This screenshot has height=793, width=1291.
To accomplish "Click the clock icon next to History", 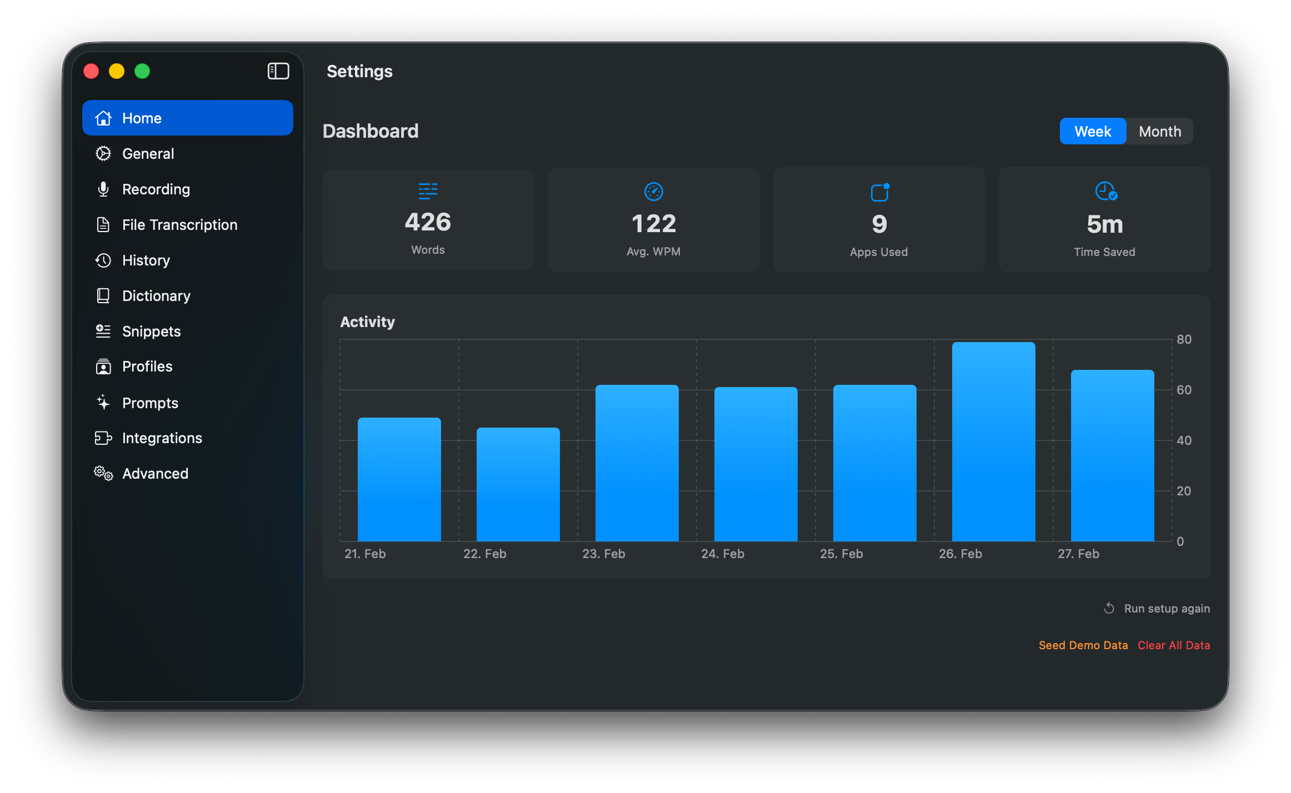I will pyautogui.click(x=103, y=260).
